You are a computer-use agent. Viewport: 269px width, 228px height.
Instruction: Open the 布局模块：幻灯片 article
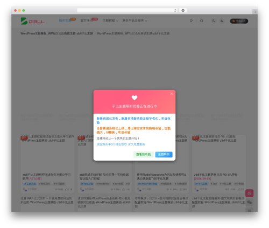[x=161, y=202]
